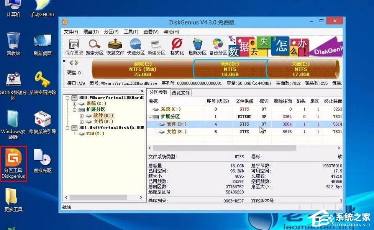
Task: Collapse the HD0 VMwareVirtualIDEHardDrive tree node
Action: tap(68, 98)
